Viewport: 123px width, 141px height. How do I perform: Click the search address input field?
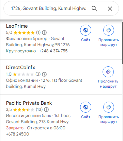(x=48, y=9)
